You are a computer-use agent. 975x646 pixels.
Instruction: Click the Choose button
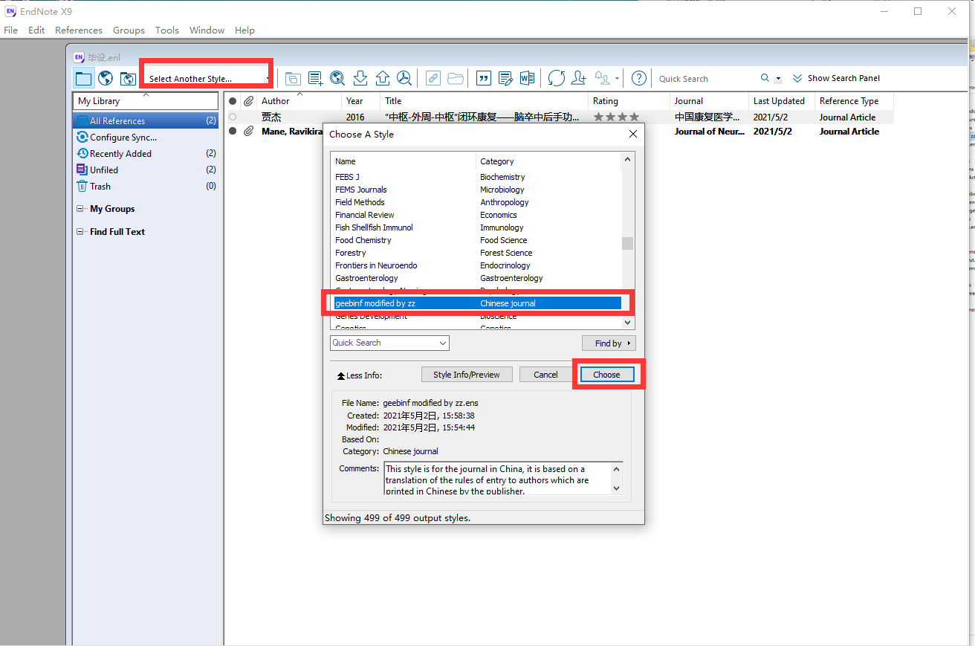coord(606,375)
